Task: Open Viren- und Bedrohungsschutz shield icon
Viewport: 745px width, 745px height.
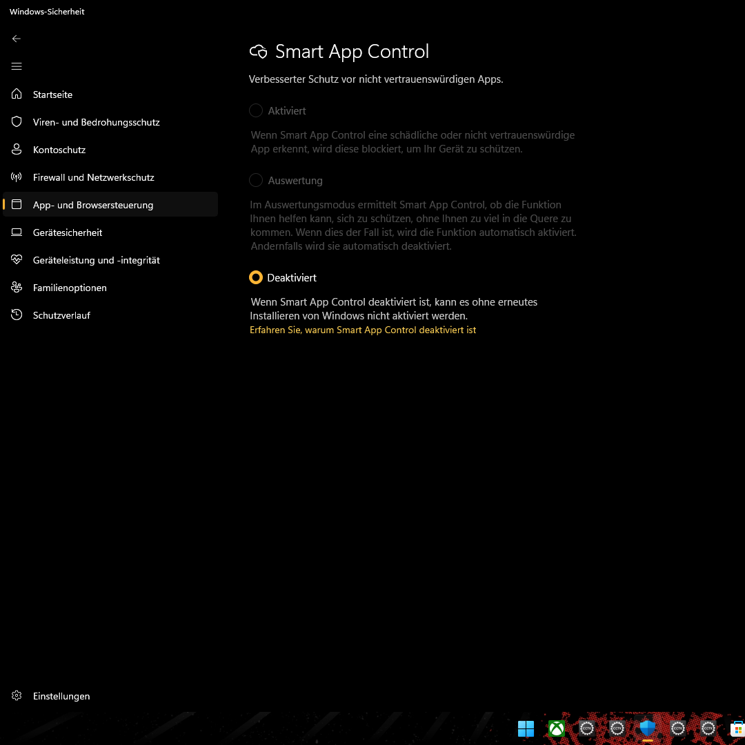Action: (x=16, y=121)
